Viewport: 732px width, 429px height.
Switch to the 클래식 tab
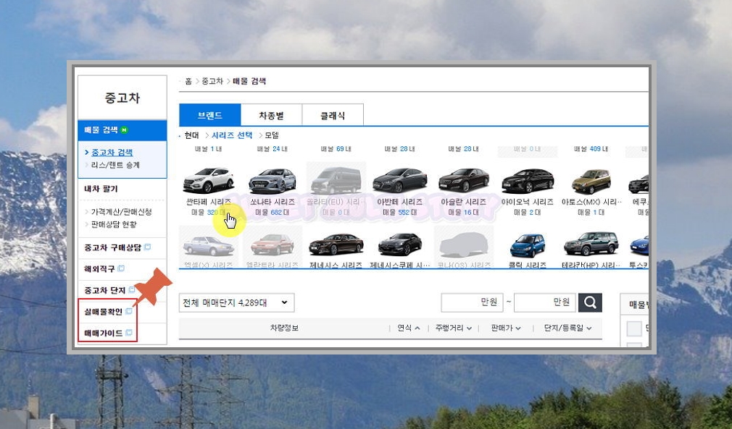pos(333,115)
